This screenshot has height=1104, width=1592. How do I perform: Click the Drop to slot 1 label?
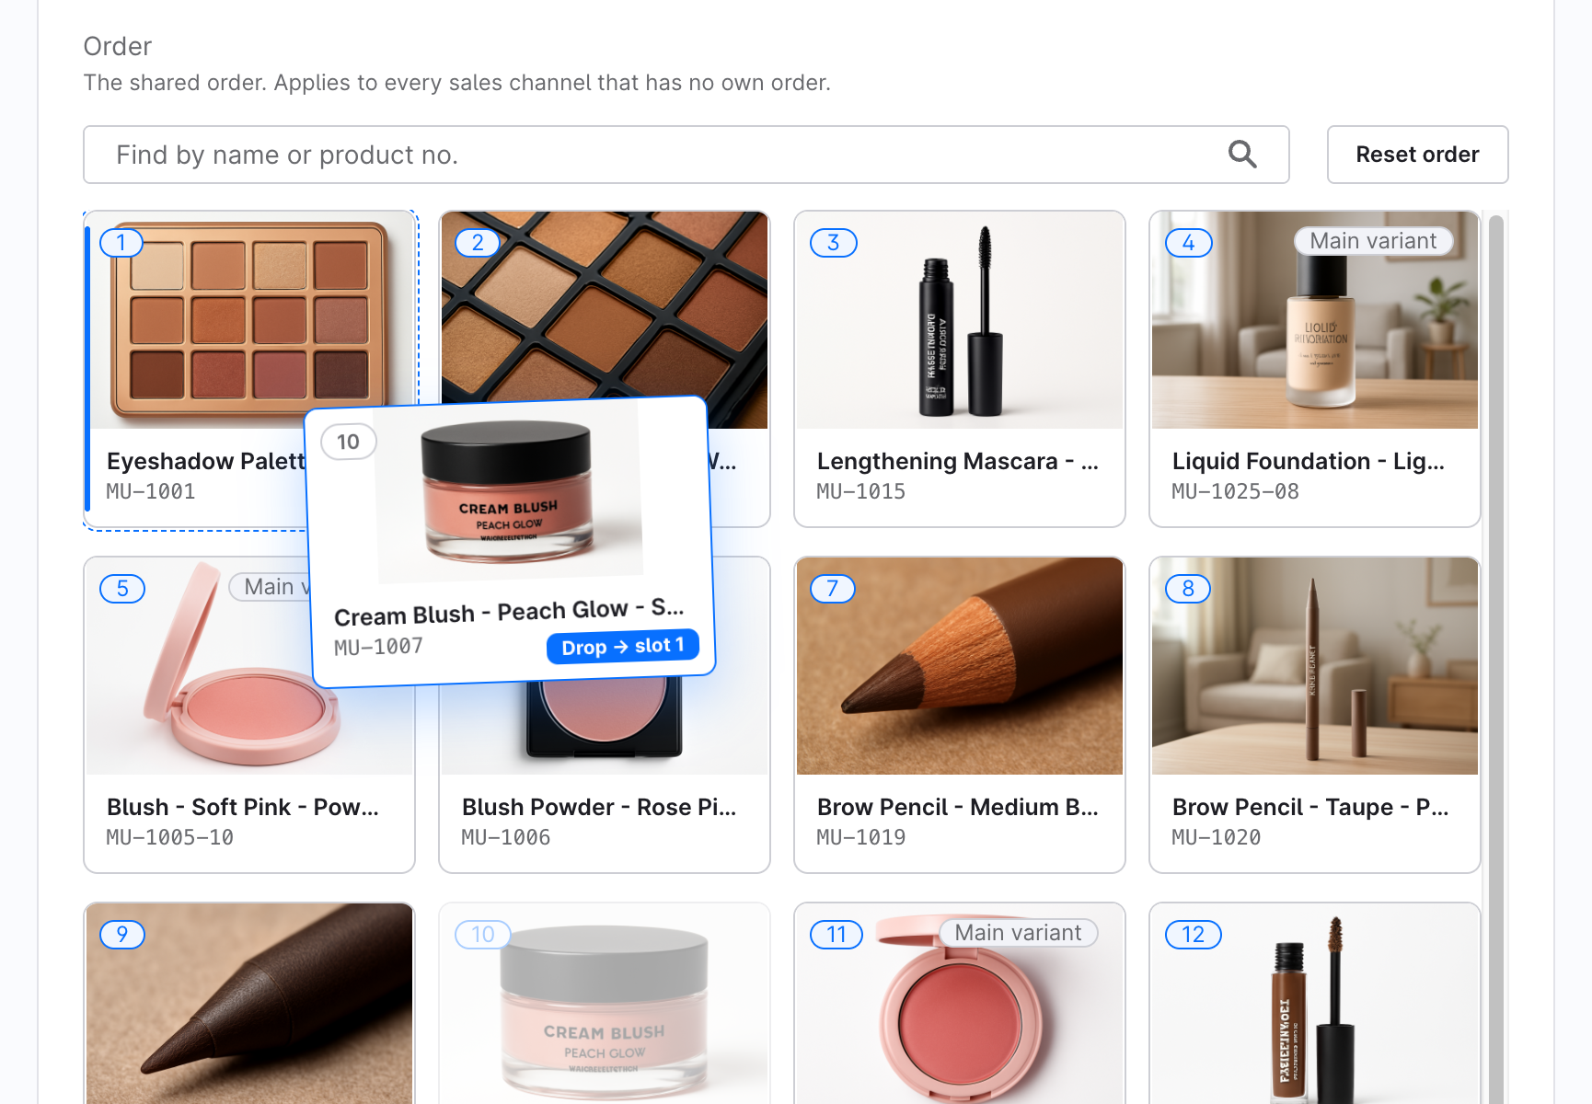(x=623, y=646)
